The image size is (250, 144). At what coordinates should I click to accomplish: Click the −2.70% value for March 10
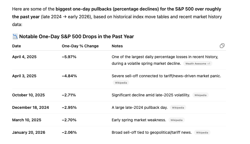(x=69, y=120)
